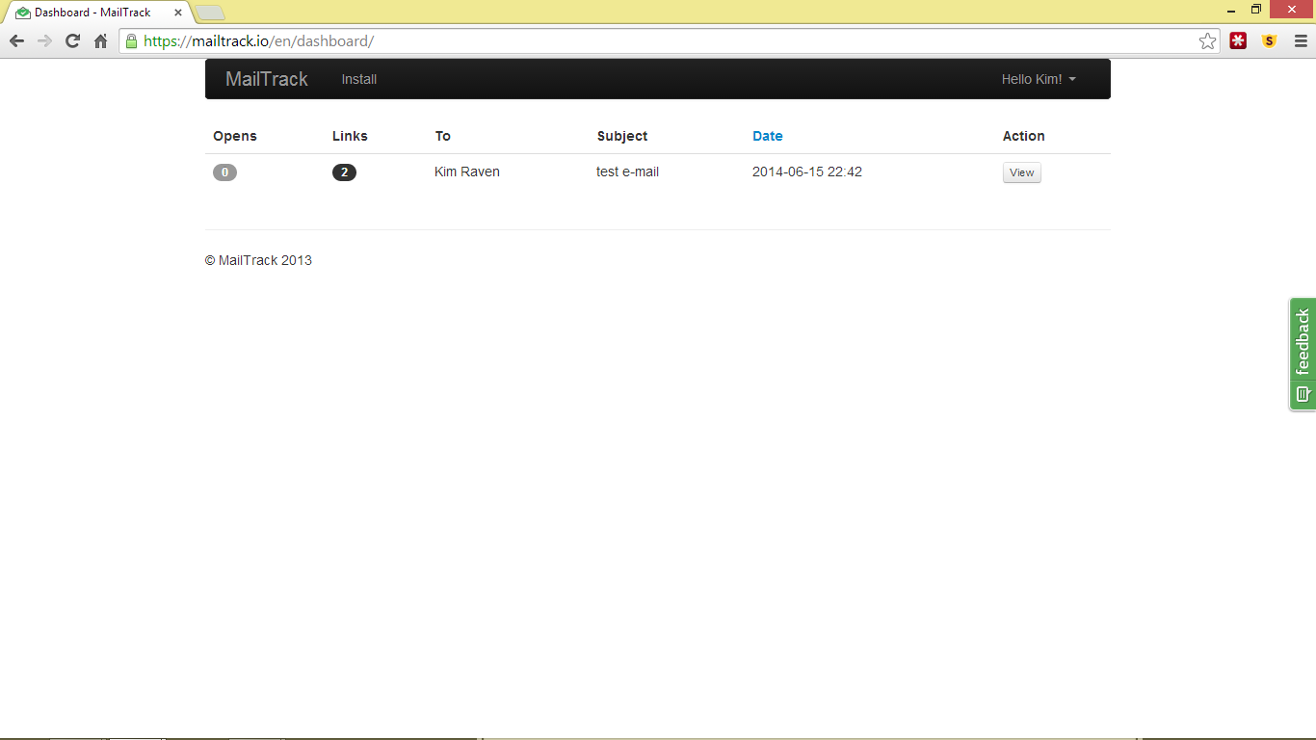The width and height of the screenshot is (1316, 740).
Task: Bookmark this page with star icon
Action: click(1207, 40)
